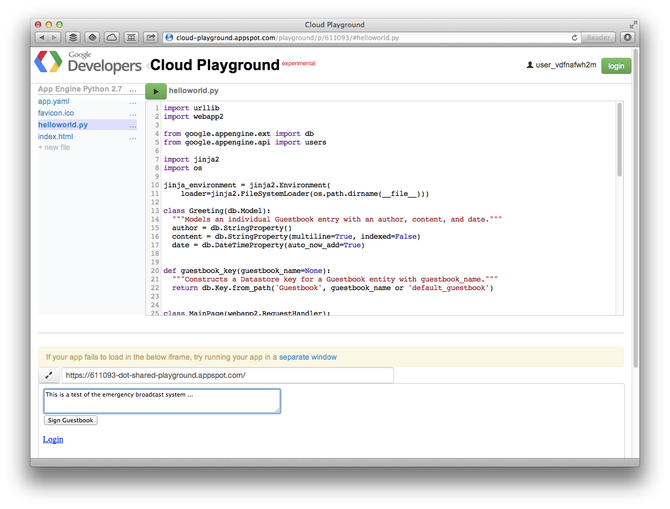Click the 'App Engine Python 2.7' project heading
Image resolution: width=670 pixels, height=509 pixels.
(80, 89)
